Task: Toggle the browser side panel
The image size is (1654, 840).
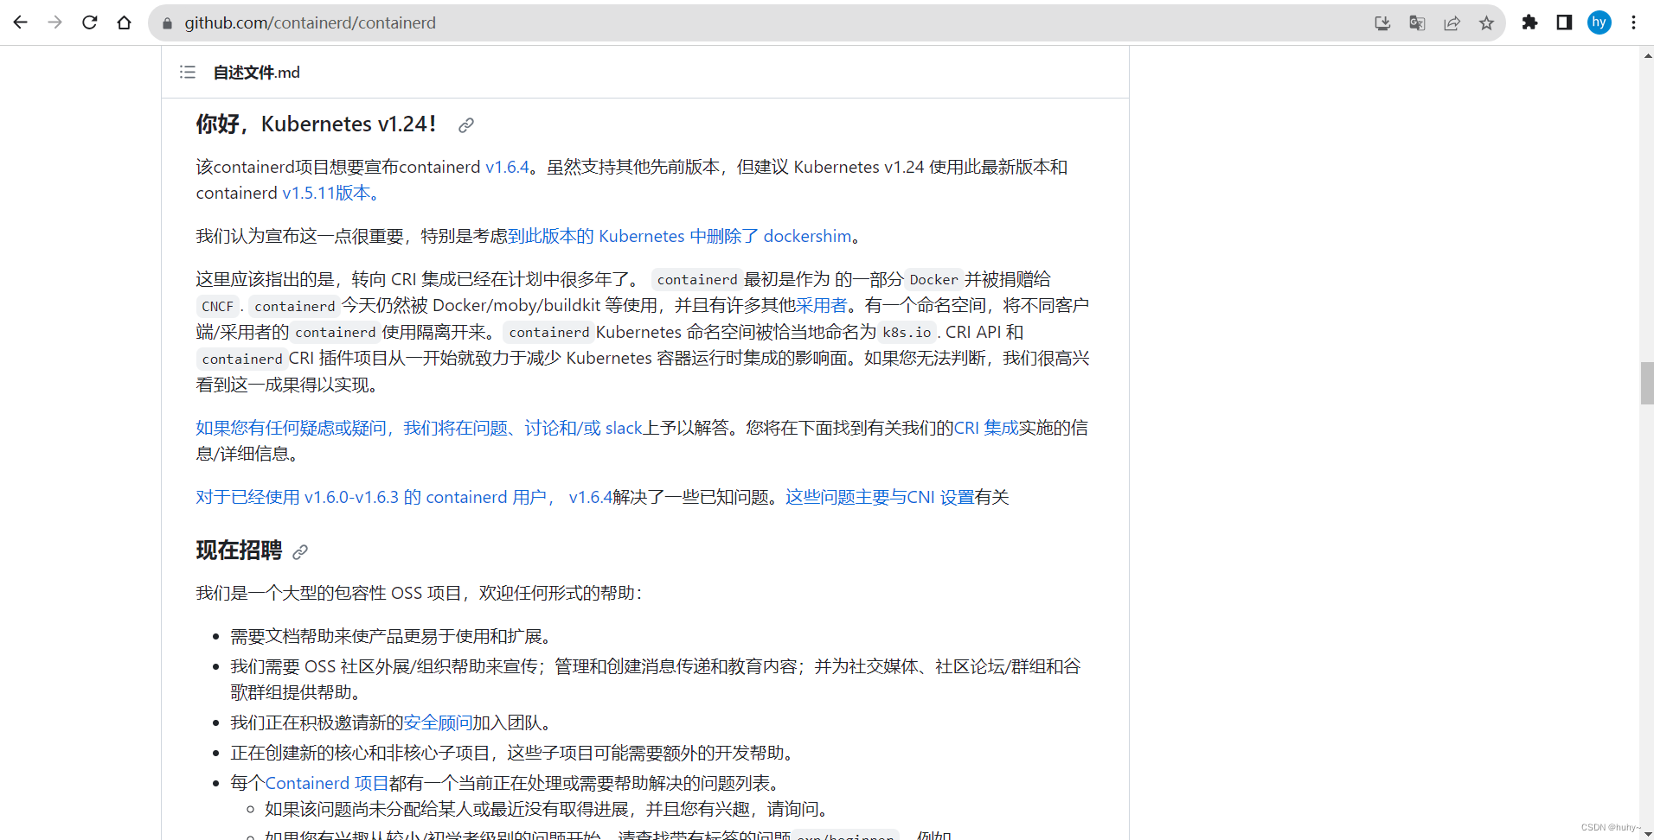Action: (x=1564, y=22)
